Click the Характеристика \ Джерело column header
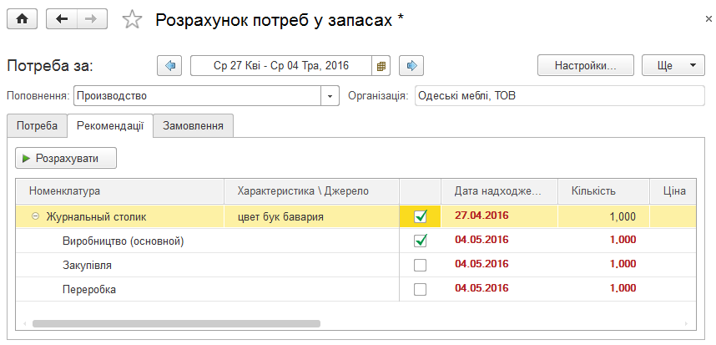Screen dimensions: 716x345 coord(312,191)
